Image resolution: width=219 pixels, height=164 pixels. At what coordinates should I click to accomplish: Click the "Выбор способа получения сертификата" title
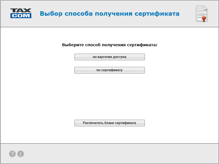click(x=110, y=13)
